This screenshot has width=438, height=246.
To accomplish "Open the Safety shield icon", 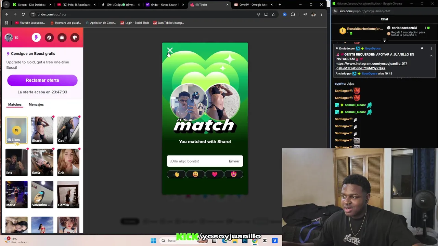I will [x=75, y=38].
